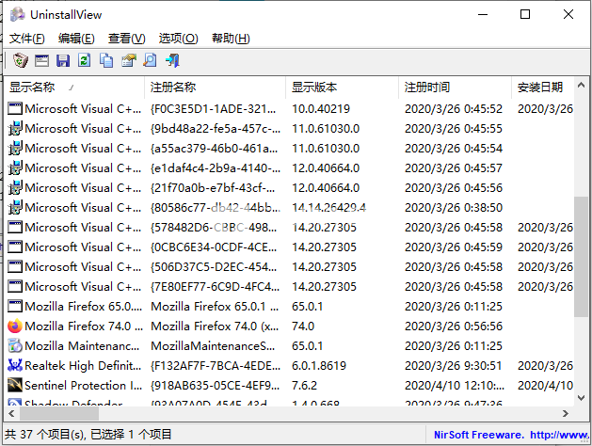Click the Realtek High Definition audio icon
Viewport: 592px width, 446px height.
(x=15, y=365)
